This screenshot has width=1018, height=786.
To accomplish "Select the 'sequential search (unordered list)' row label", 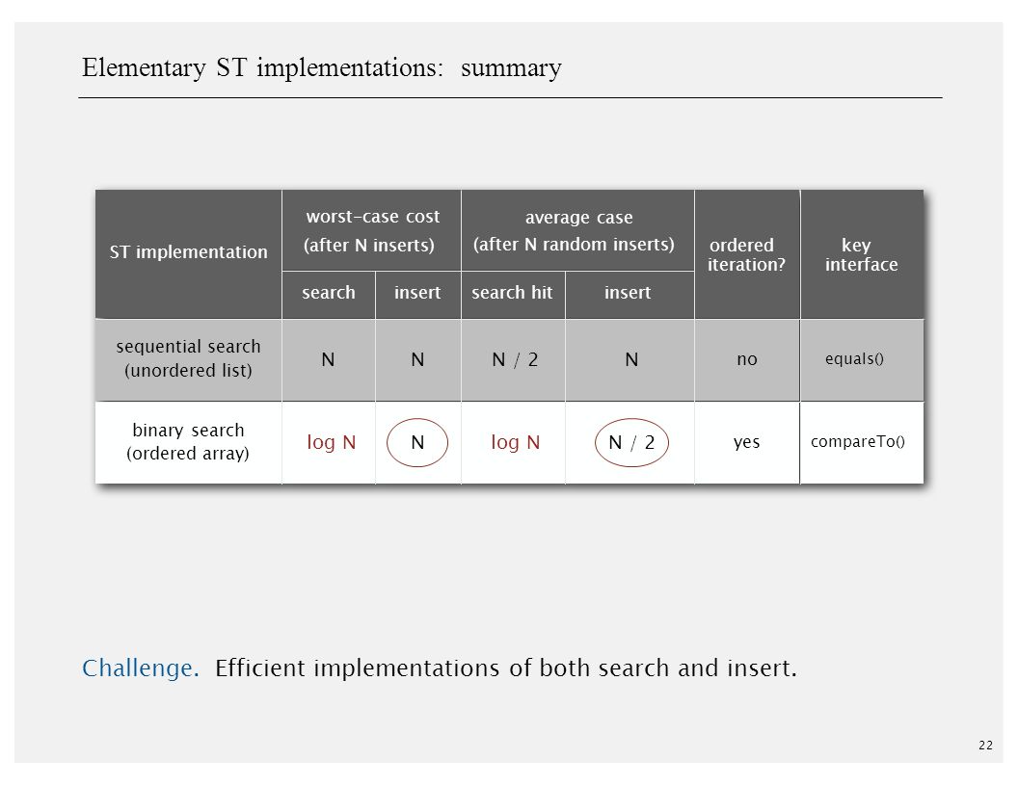I will click(188, 359).
